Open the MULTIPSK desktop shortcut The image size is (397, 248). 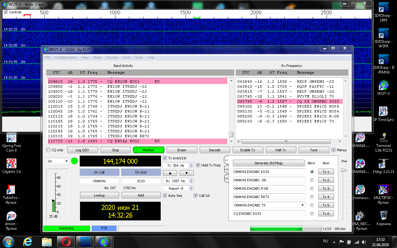[384, 189]
